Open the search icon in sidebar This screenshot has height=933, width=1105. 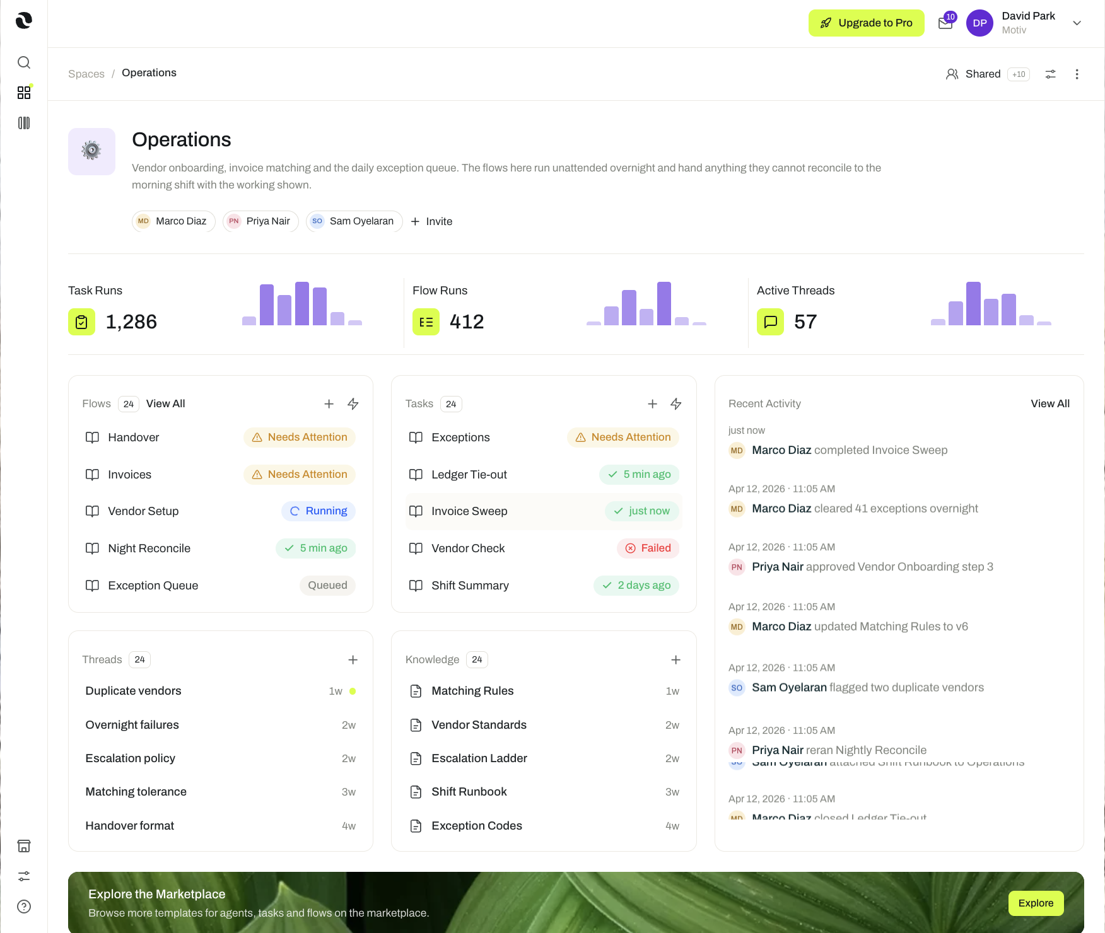tap(24, 62)
